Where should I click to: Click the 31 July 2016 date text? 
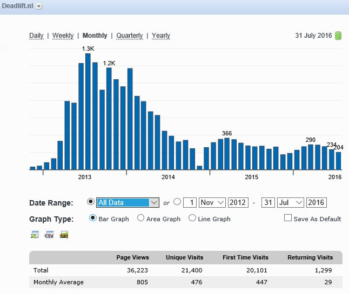[x=313, y=36]
